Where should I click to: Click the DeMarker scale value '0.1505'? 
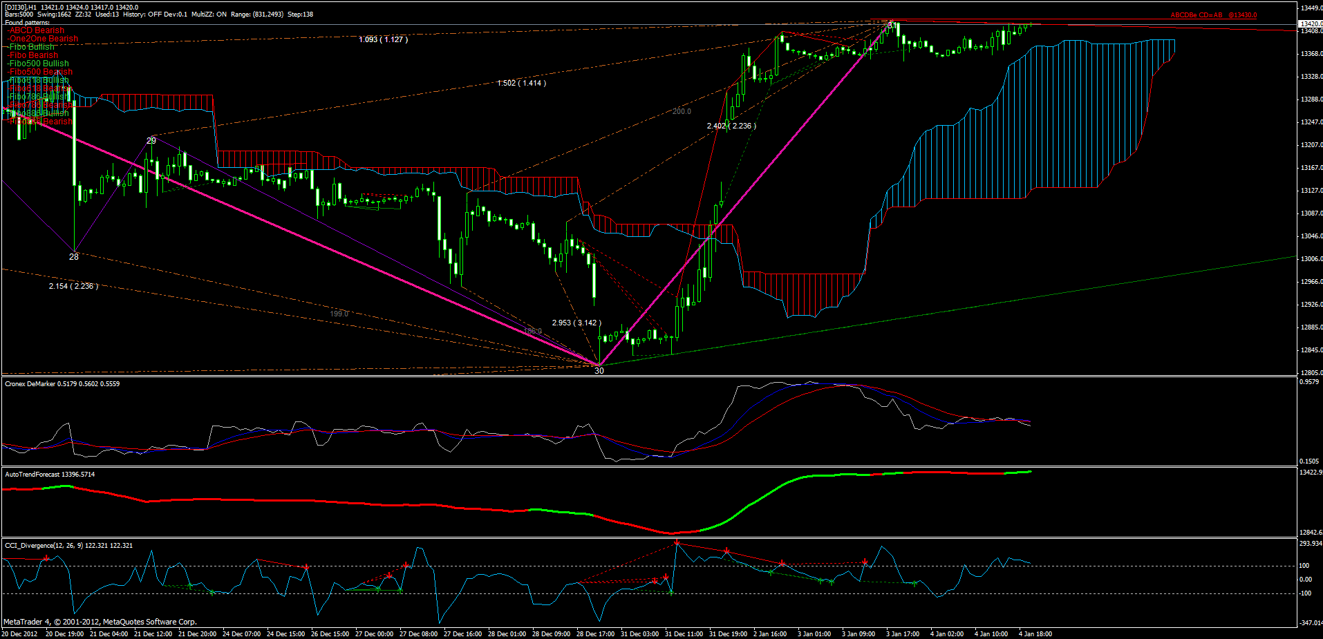pyautogui.click(x=1309, y=461)
